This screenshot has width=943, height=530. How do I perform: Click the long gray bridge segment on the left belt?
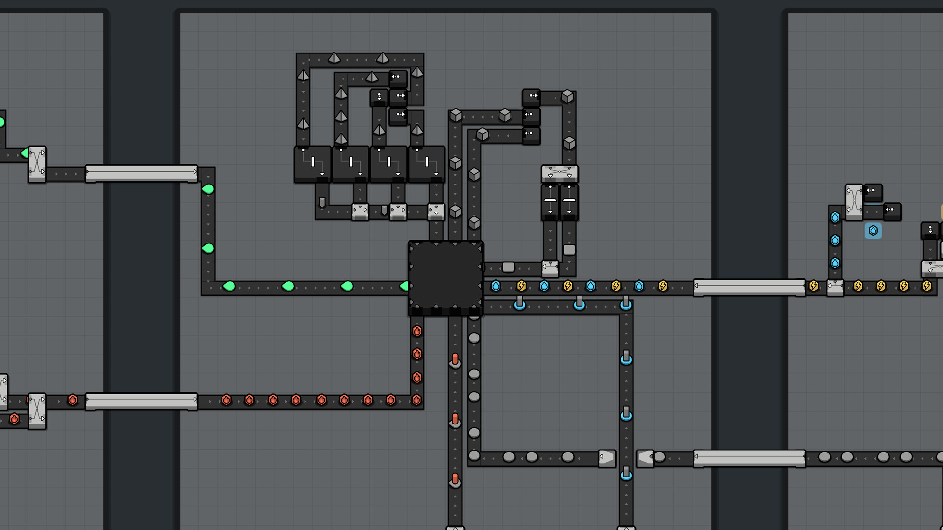tap(141, 171)
